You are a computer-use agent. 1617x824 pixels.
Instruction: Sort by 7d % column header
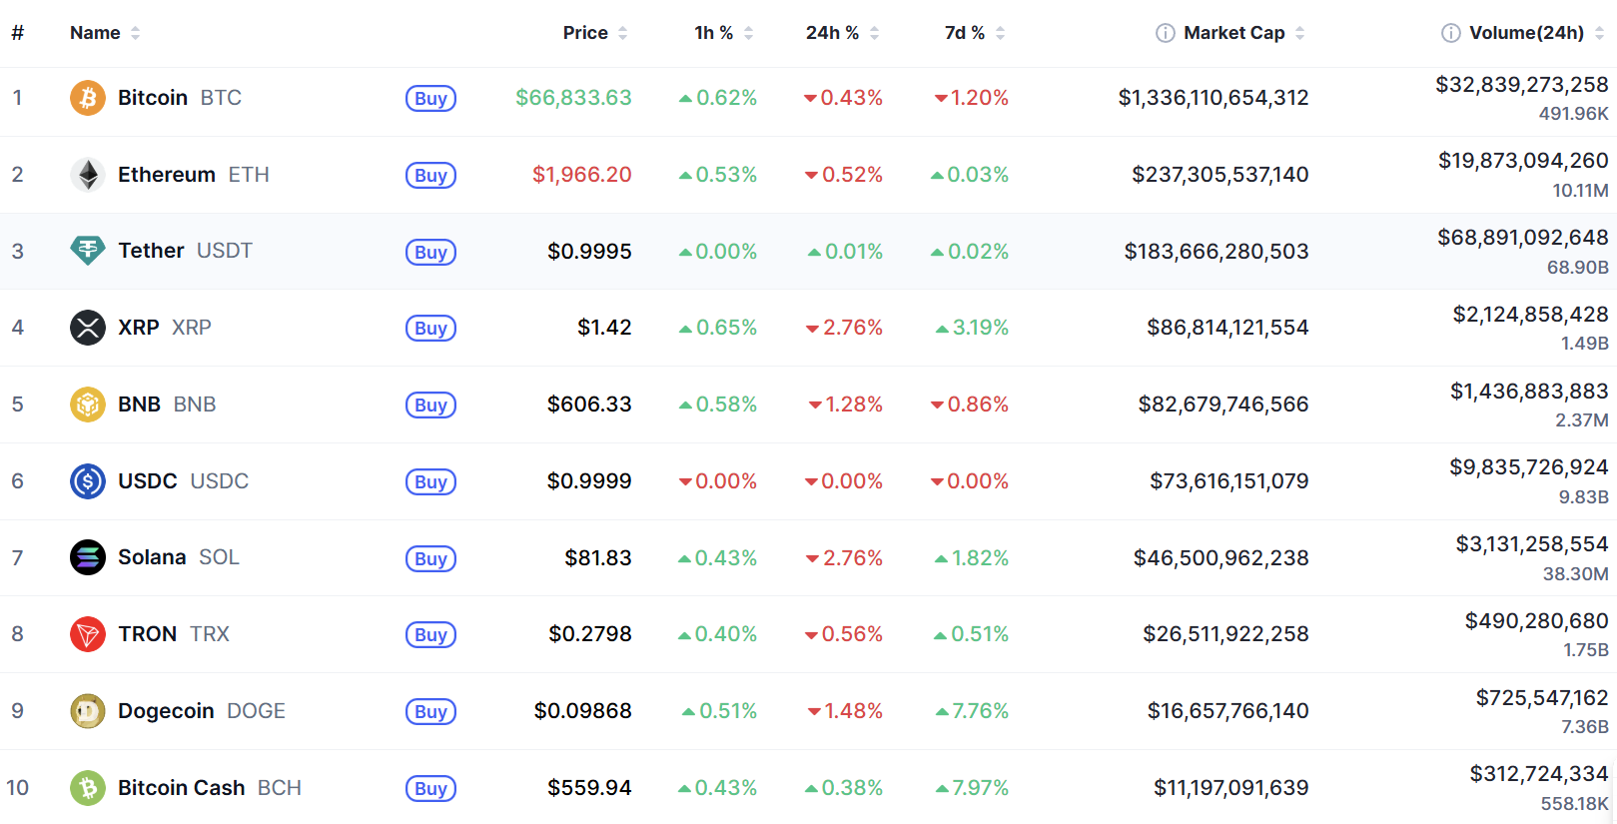click(964, 33)
